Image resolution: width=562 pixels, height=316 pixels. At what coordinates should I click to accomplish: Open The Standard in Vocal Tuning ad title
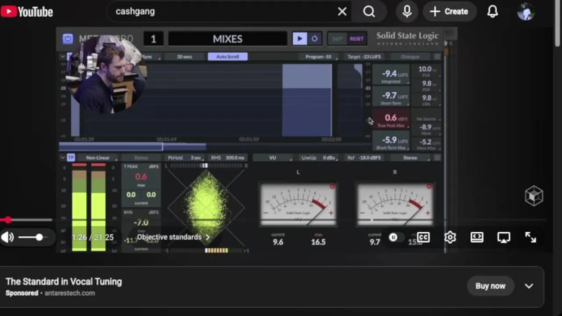coord(64,282)
